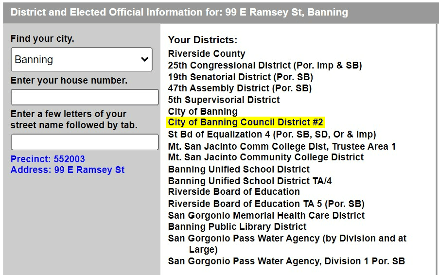Click San Gorgonio Pass Water Agency, Division 1
Viewport: 439px width, 275px height.
coord(286,261)
